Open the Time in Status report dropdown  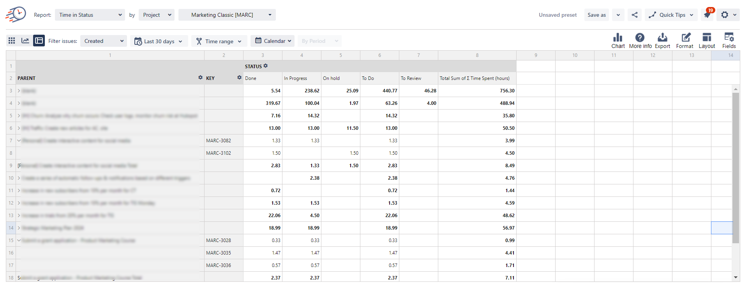[90, 15]
